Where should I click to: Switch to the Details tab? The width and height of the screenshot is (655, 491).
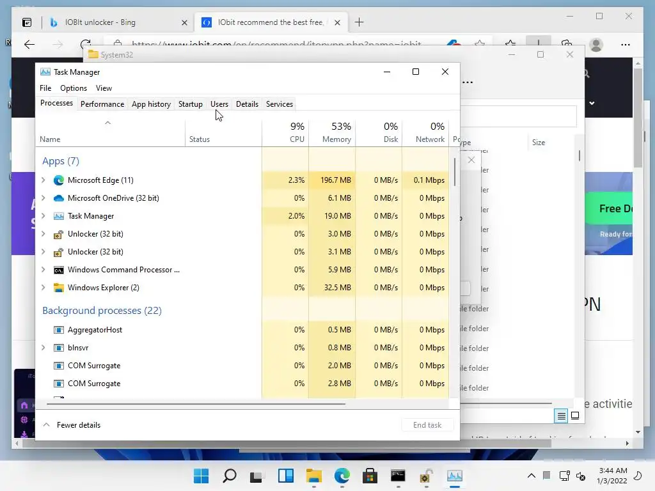247,104
